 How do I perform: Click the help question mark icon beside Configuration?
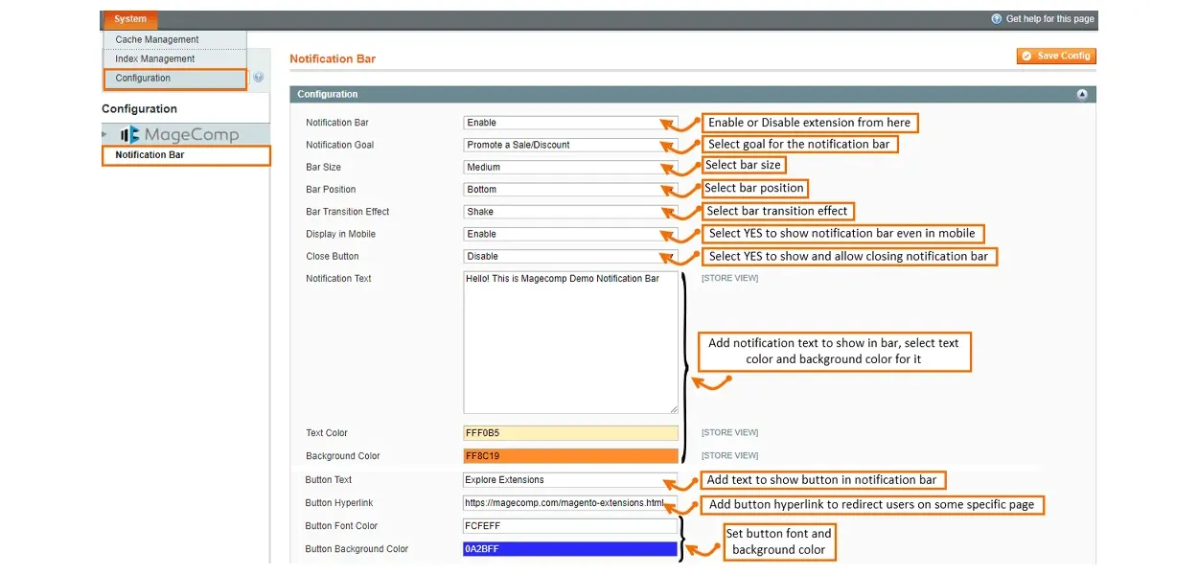258,78
